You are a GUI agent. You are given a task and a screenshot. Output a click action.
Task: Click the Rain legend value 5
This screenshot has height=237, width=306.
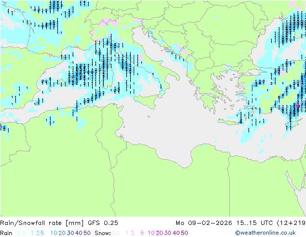click(x=42, y=233)
